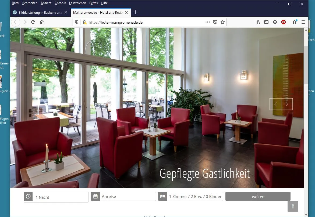Bookmark this page with the star
Screen dimensions: 315x217
(222, 22)
